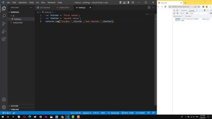212x119 pixels.
Task: Click Port : 5500 Live Server button
Action: pyautogui.click(x=128, y=113)
